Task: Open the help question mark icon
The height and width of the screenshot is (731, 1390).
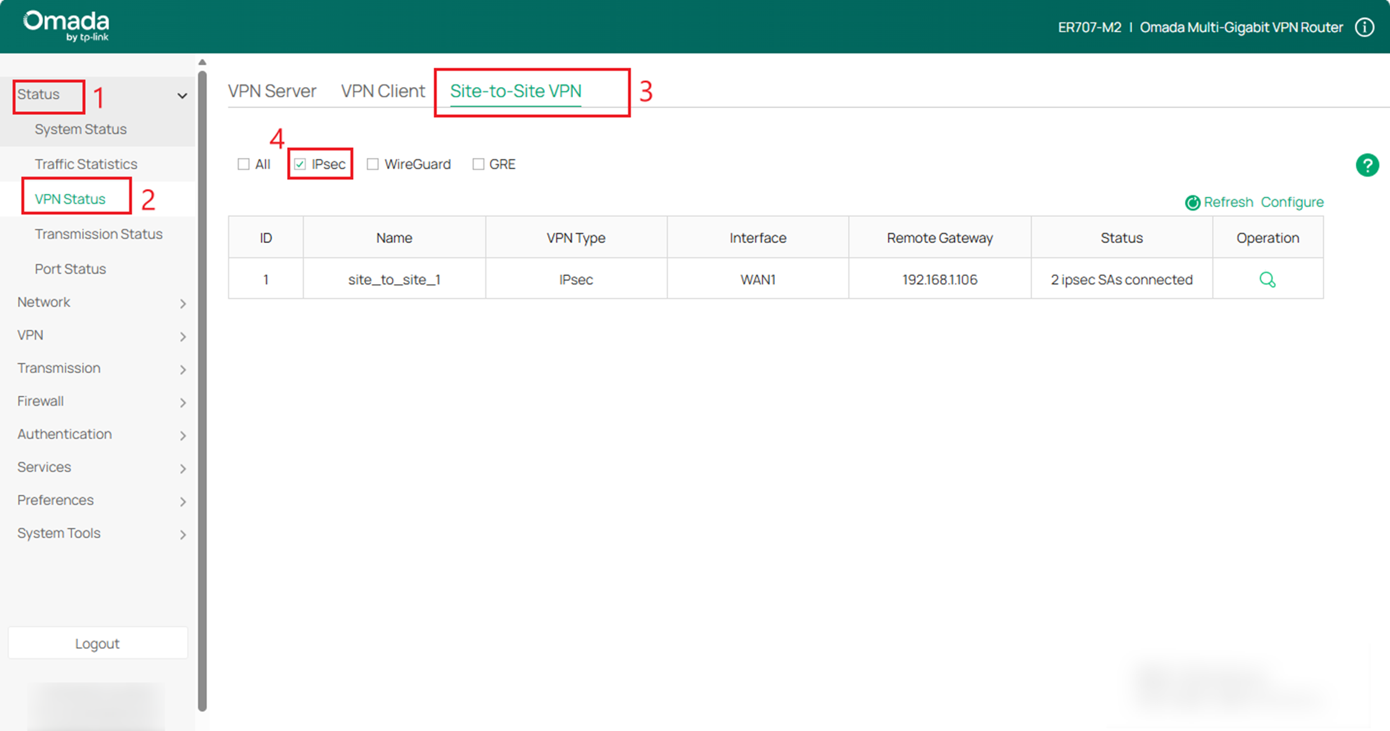Action: point(1366,165)
